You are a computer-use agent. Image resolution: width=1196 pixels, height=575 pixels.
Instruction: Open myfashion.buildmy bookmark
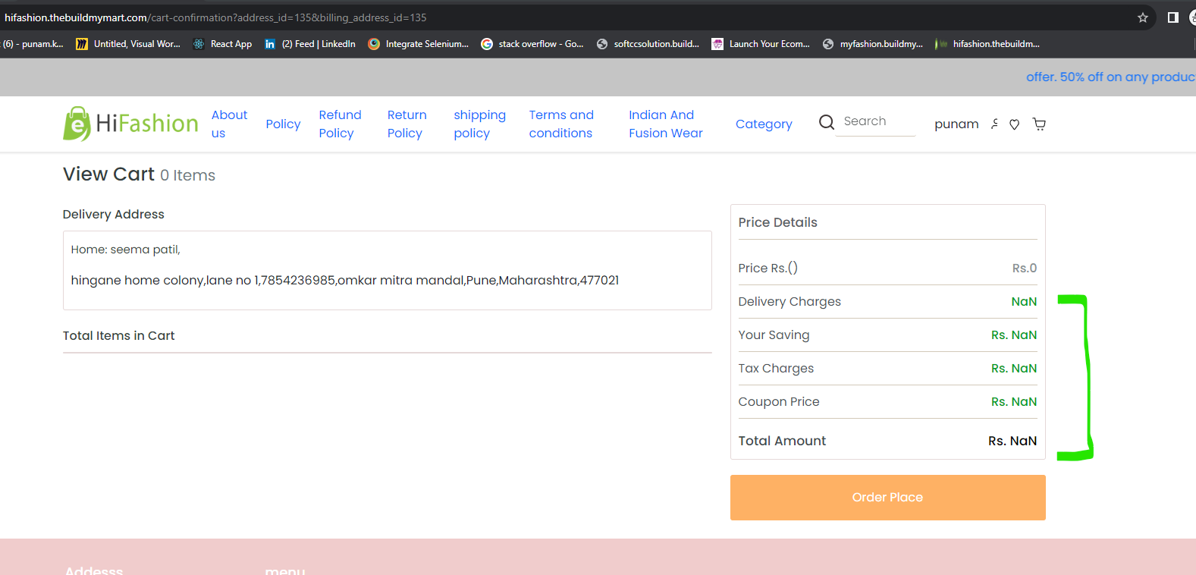873,44
